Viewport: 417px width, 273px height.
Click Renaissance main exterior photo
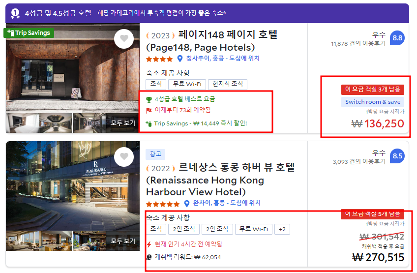click(x=73, y=186)
